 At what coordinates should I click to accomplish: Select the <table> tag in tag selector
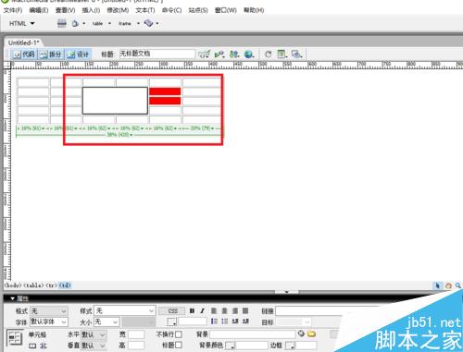coord(33,285)
